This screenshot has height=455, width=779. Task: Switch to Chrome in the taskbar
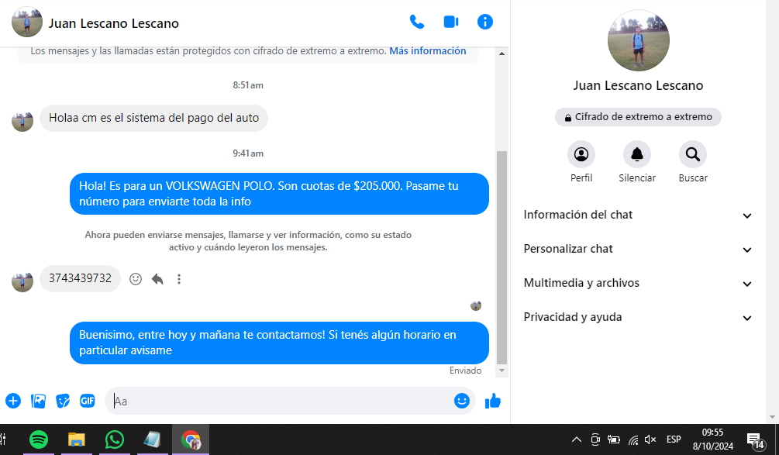point(191,439)
